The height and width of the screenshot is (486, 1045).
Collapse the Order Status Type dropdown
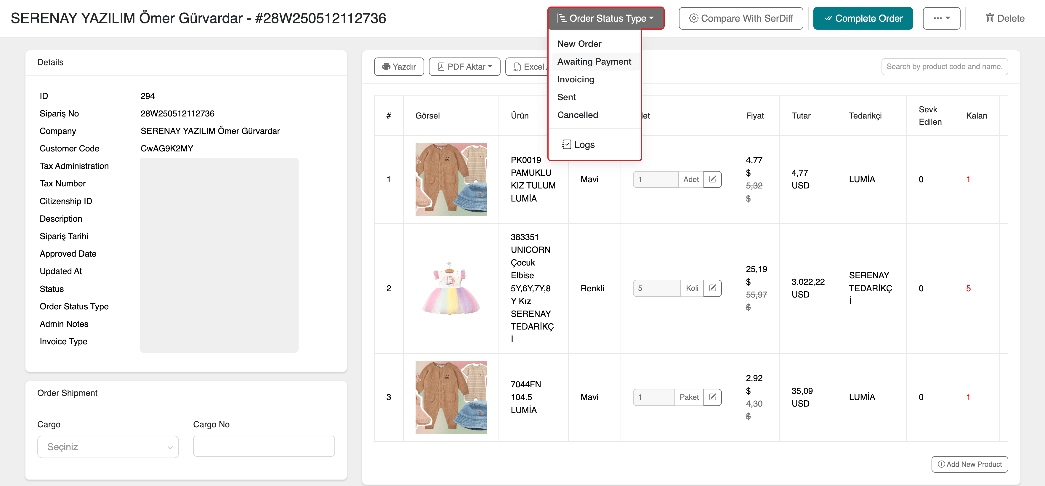pos(606,18)
